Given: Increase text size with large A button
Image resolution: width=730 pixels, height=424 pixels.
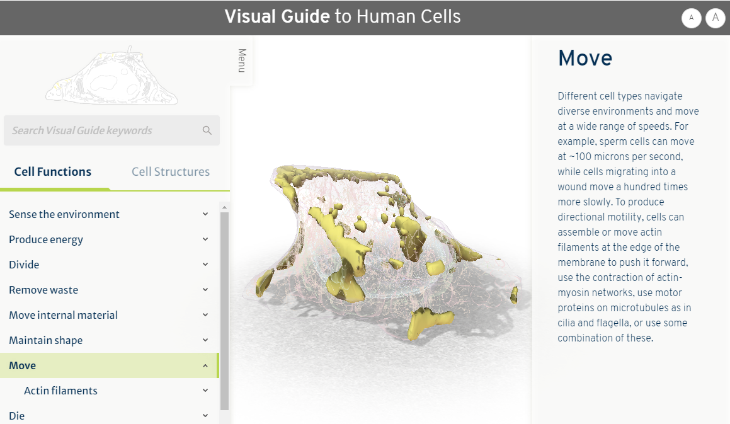Looking at the screenshot, I should [715, 18].
